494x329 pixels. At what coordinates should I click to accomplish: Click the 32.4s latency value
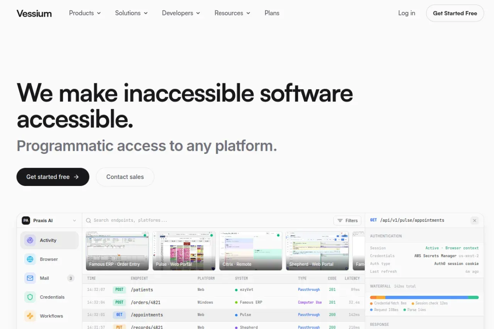click(x=354, y=302)
